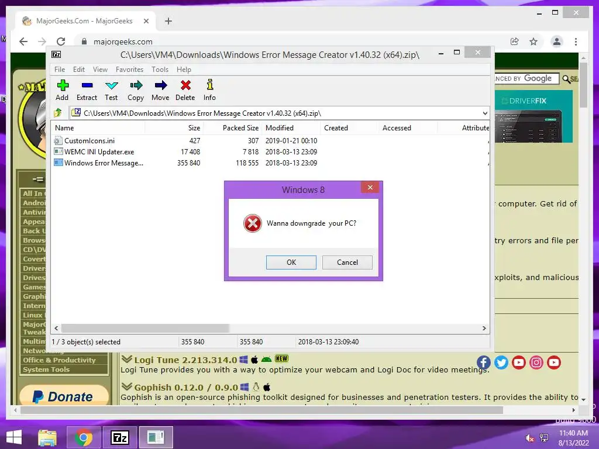This screenshot has width=599, height=449.
Task: Click the Extract toolbar icon
Action: (x=87, y=91)
